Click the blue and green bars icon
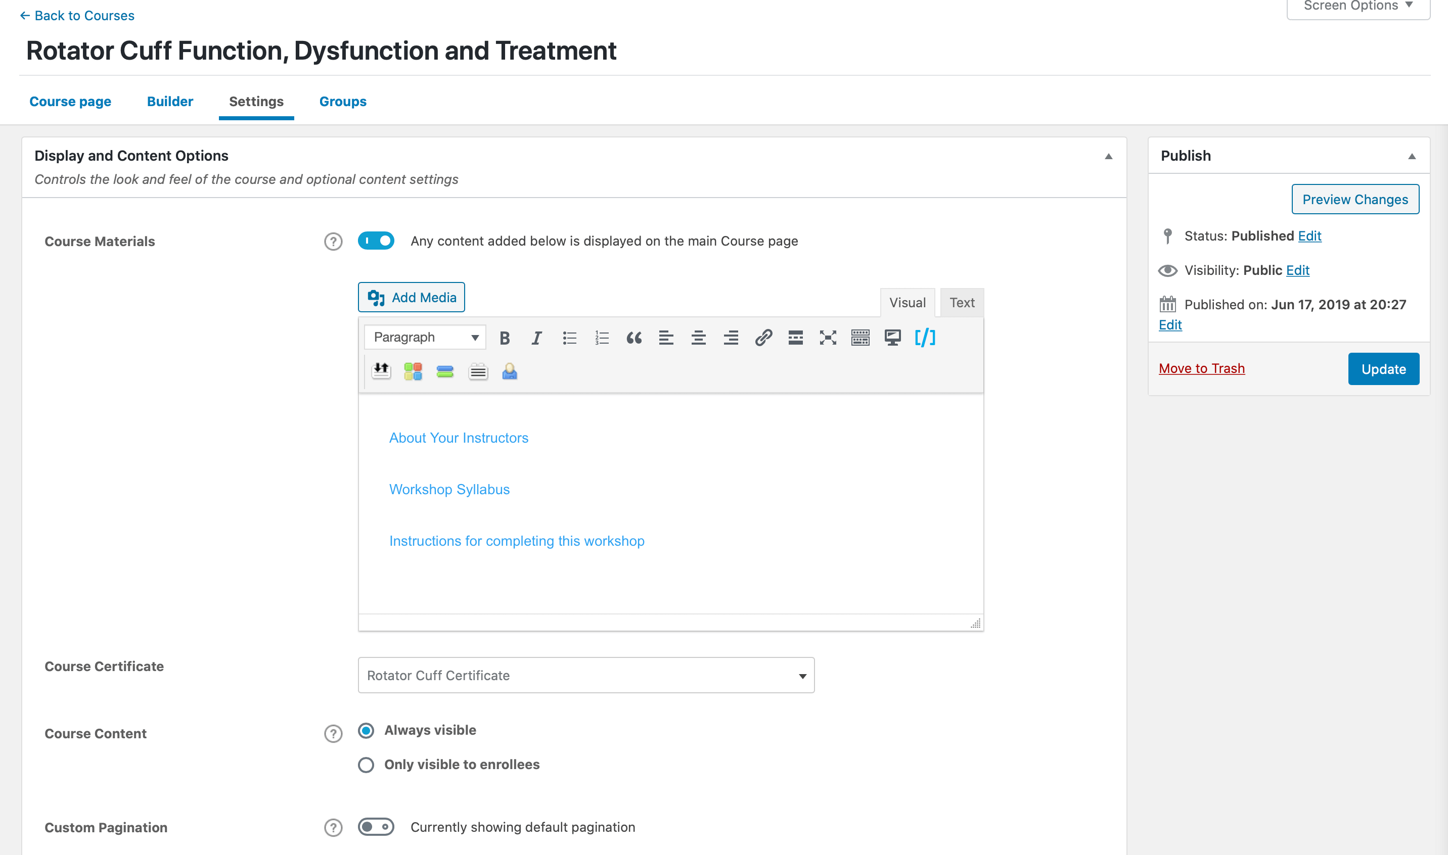 445,371
